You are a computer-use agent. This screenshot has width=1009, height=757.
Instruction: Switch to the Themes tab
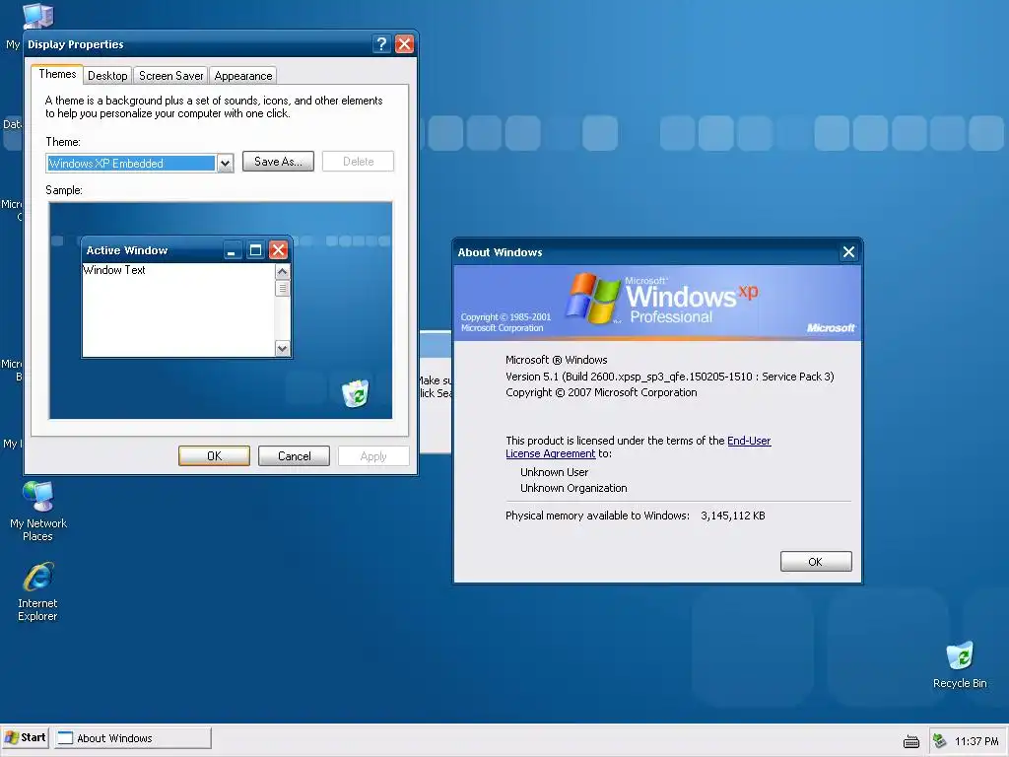coord(57,74)
